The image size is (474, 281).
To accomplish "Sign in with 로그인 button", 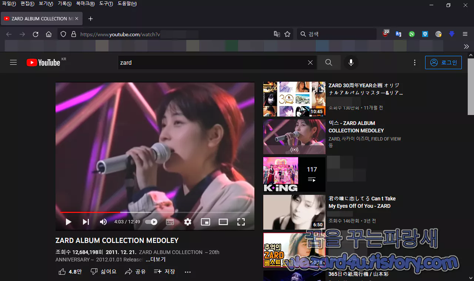I will tap(444, 62).
